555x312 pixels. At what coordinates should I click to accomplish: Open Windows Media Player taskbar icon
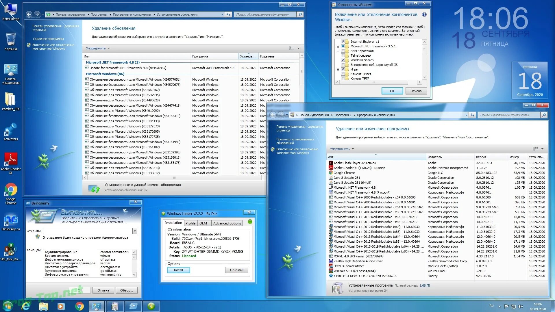[x=61, y=306]
